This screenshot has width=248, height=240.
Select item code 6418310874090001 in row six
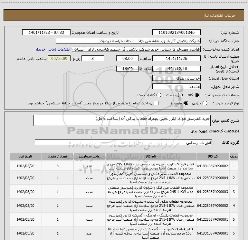coord(212,233)
